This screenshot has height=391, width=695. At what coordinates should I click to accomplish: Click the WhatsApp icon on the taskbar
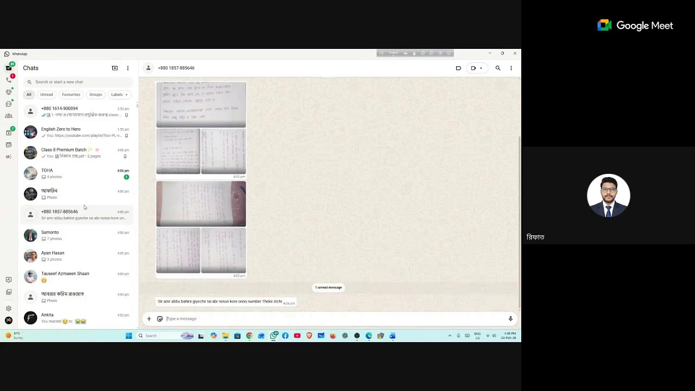(273, 336)
